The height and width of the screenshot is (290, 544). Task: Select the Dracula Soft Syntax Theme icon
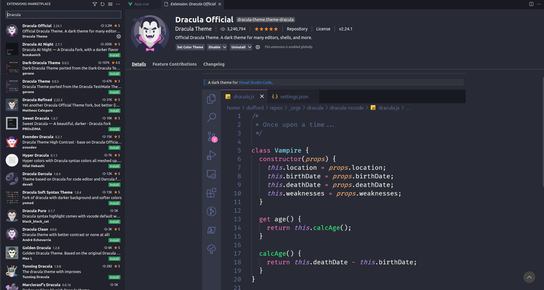click(x=12, y=198)
